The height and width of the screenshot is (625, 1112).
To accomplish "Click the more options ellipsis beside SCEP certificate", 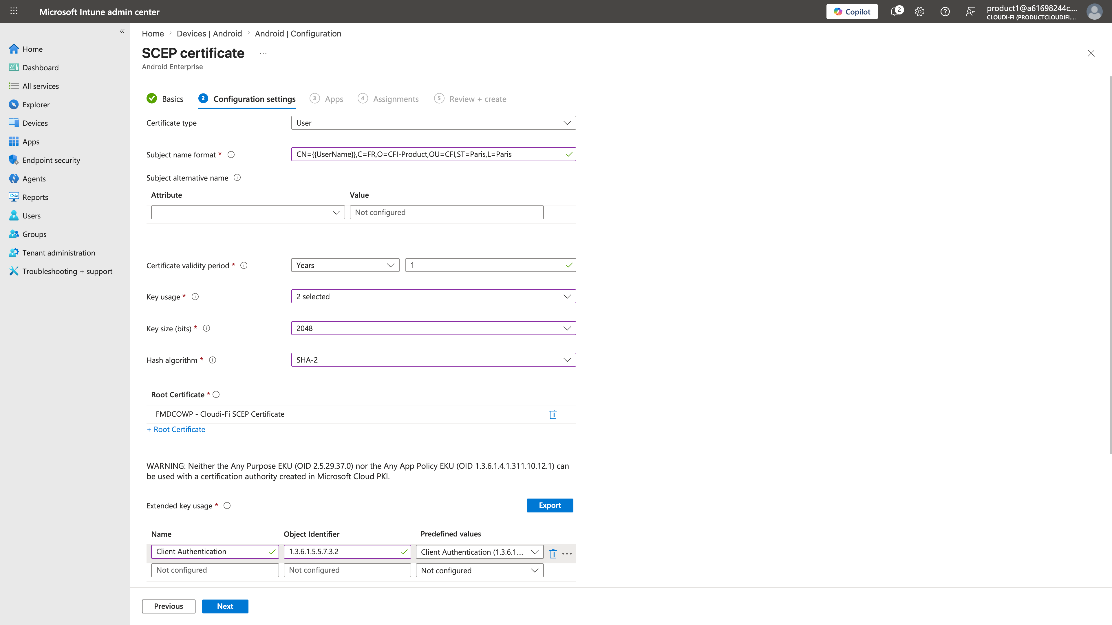I will 263,53.
